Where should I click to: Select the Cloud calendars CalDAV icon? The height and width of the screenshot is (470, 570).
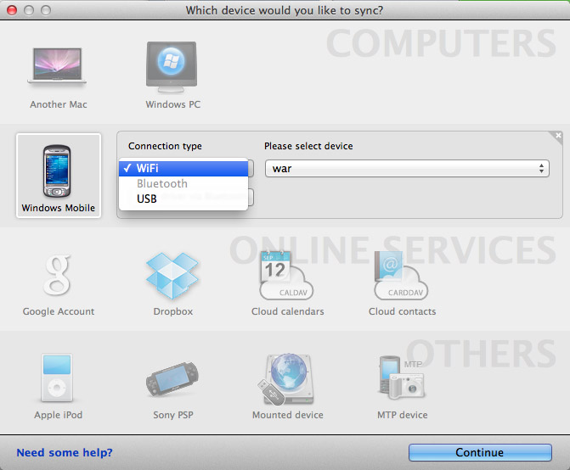tap(286, 275)
